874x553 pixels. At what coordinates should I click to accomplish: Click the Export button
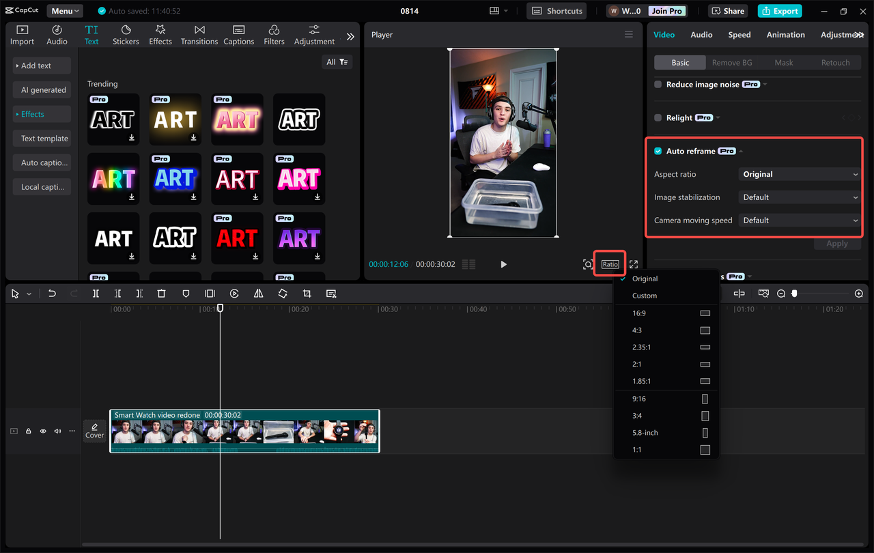click(x=779, y=10)
